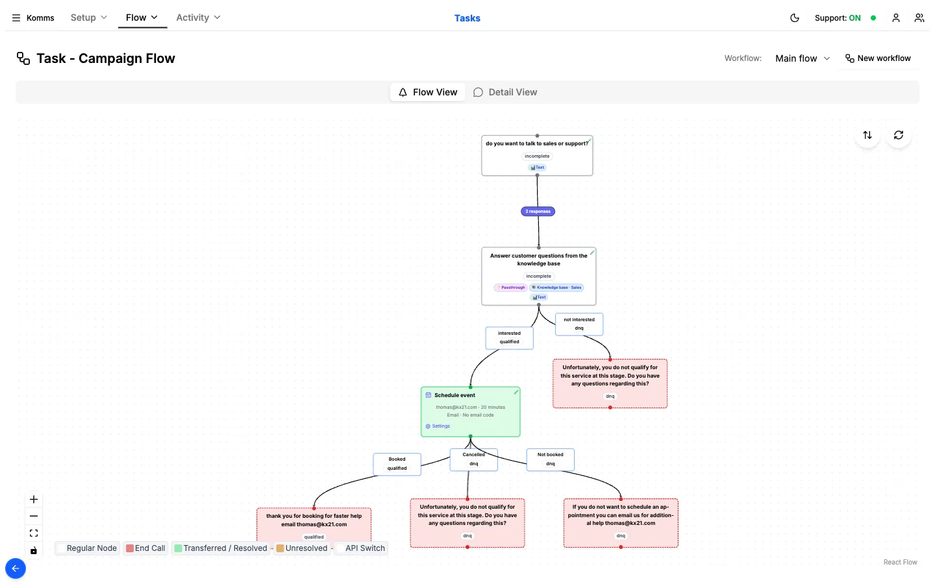
Task: Select the 'Cancelled dnq' branch label
Action: [x=474, y=459]
